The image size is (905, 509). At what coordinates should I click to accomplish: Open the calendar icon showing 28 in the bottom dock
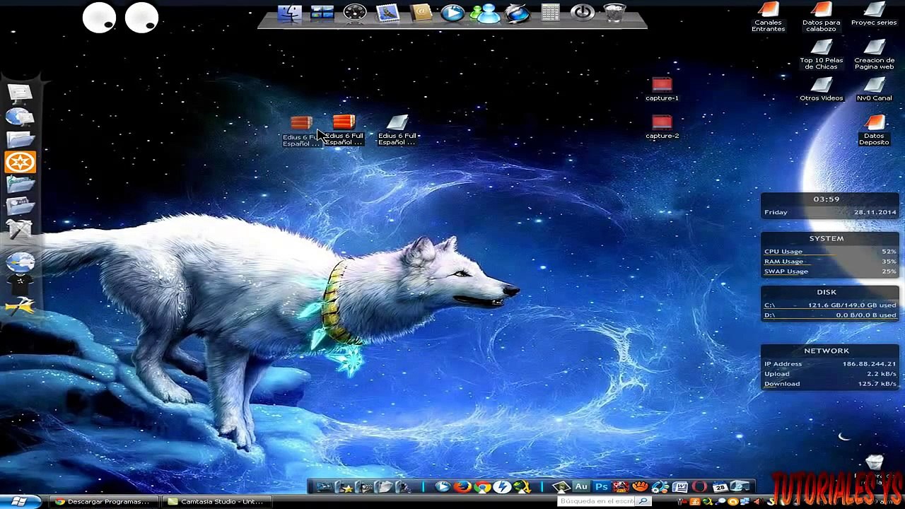pos(720,486)
